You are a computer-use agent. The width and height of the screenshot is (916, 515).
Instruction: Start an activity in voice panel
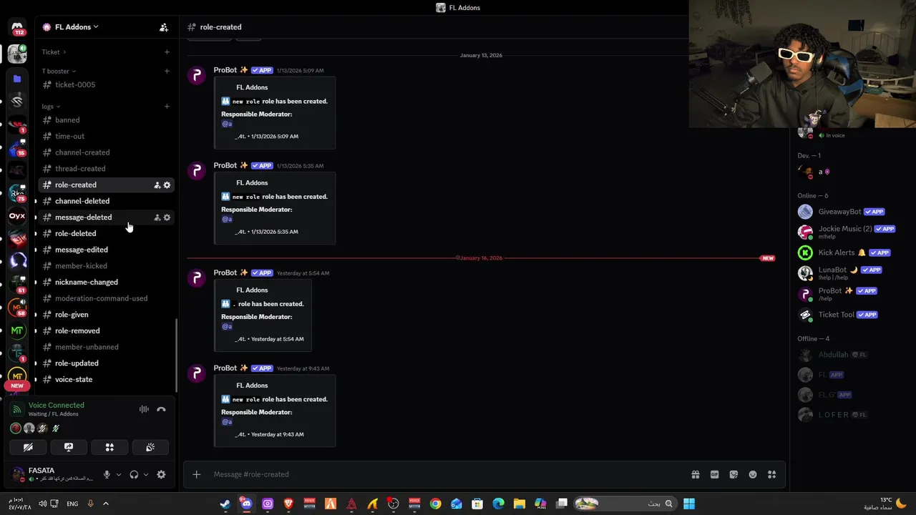pos(109,447)
